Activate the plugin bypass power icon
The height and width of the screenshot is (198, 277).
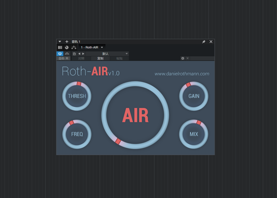click(x=60, y=54)
